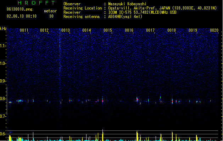Click the timestamp 02.06.13 00:10

(22, 16)
